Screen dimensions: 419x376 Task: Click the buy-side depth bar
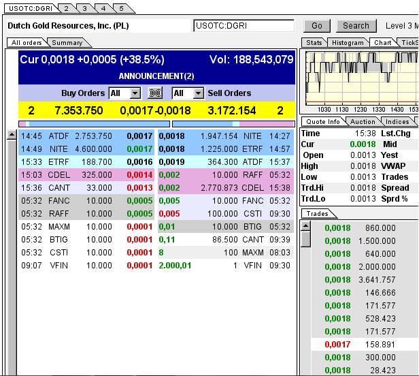[94, 124]
